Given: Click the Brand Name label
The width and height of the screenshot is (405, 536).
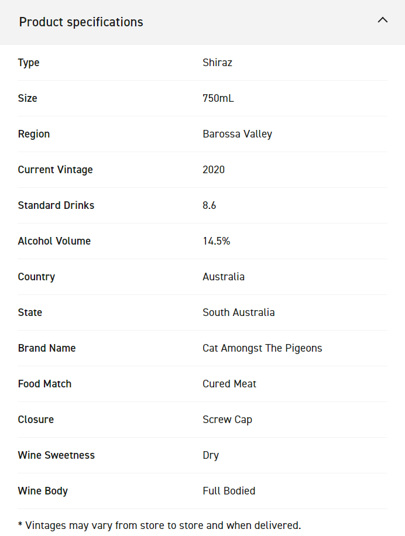Looking at the screenshot, I should coord(47,348).
